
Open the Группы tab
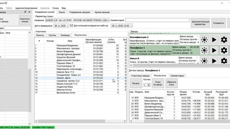(52, 35)
